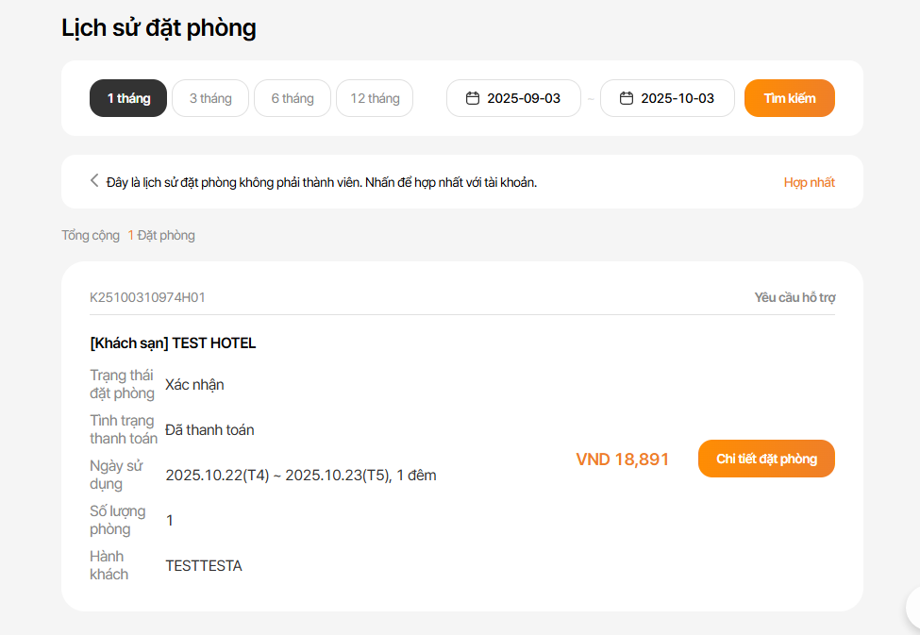920x635 pixels.
Task: Click the Yêu cầu hỗ trợ support link
Action: point(795,297)
